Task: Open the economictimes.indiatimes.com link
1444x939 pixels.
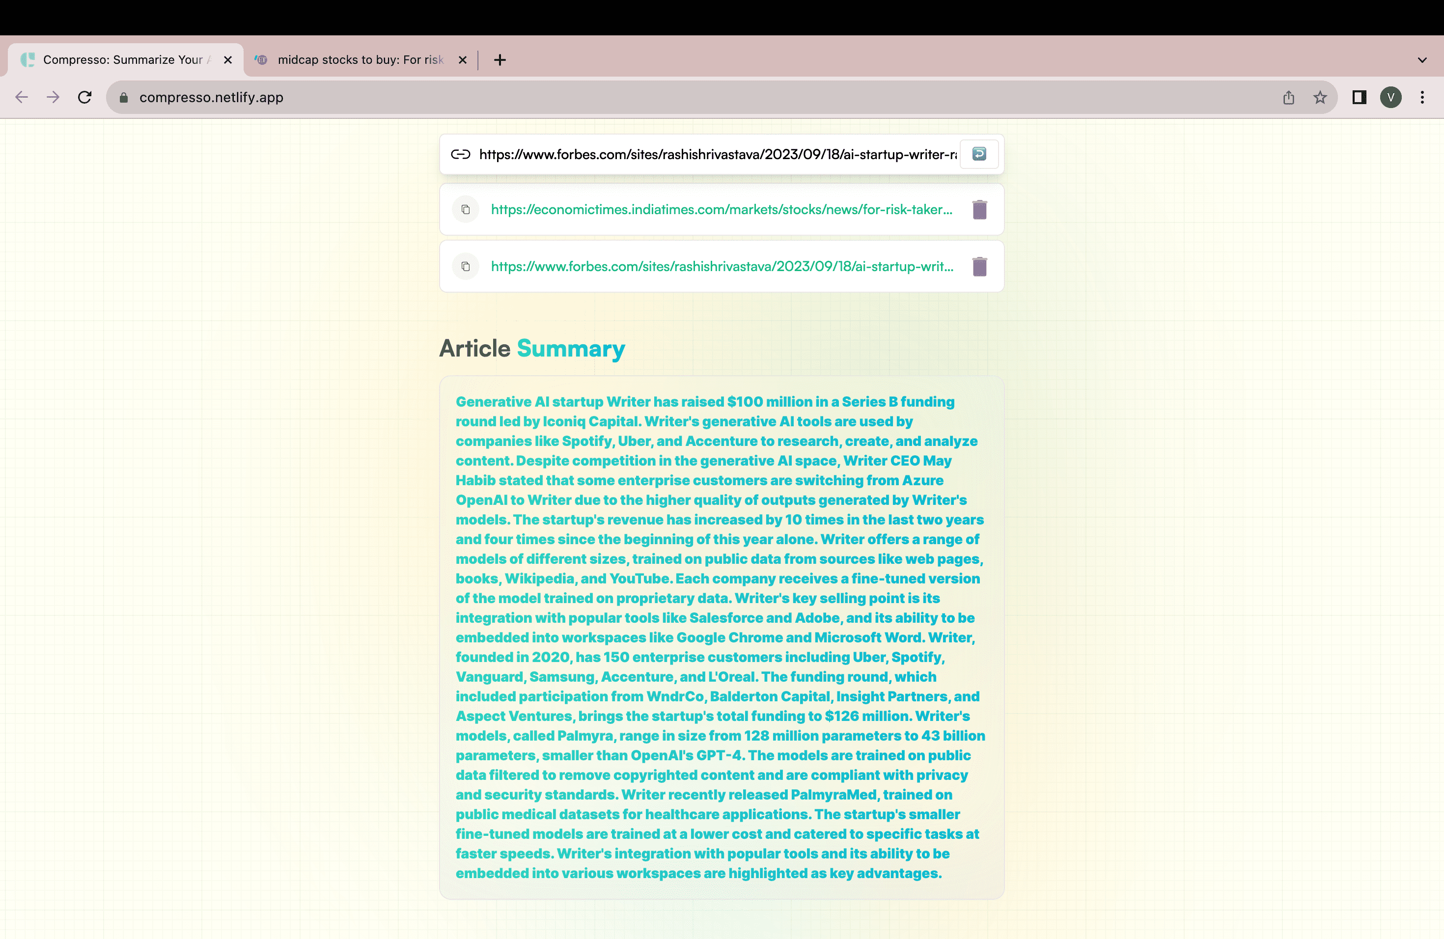Action: [x=722, y=209]
